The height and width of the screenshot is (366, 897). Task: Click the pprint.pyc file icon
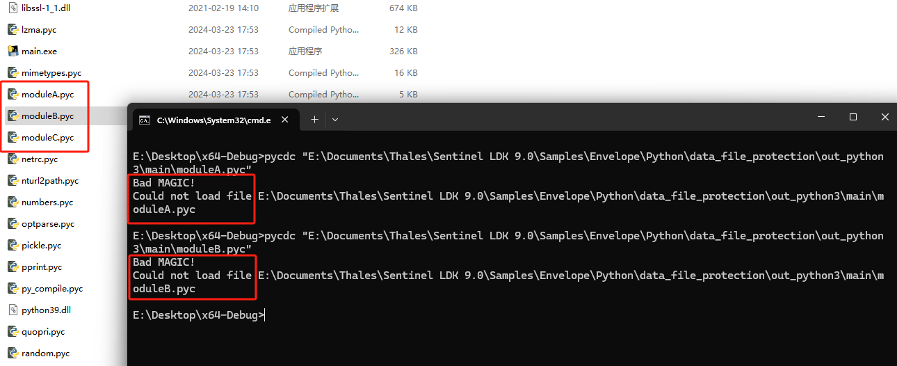tap(13, 266)
